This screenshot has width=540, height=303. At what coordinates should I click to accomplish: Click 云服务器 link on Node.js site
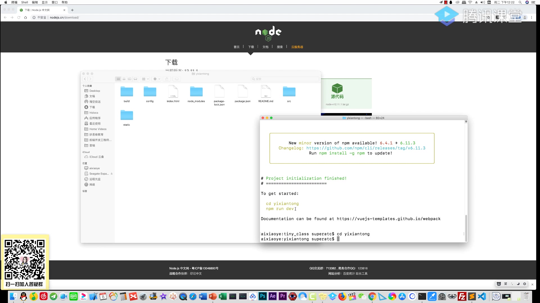(x=297, y=47)
